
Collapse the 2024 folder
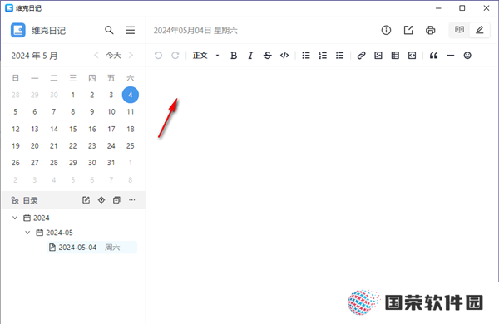15,218
